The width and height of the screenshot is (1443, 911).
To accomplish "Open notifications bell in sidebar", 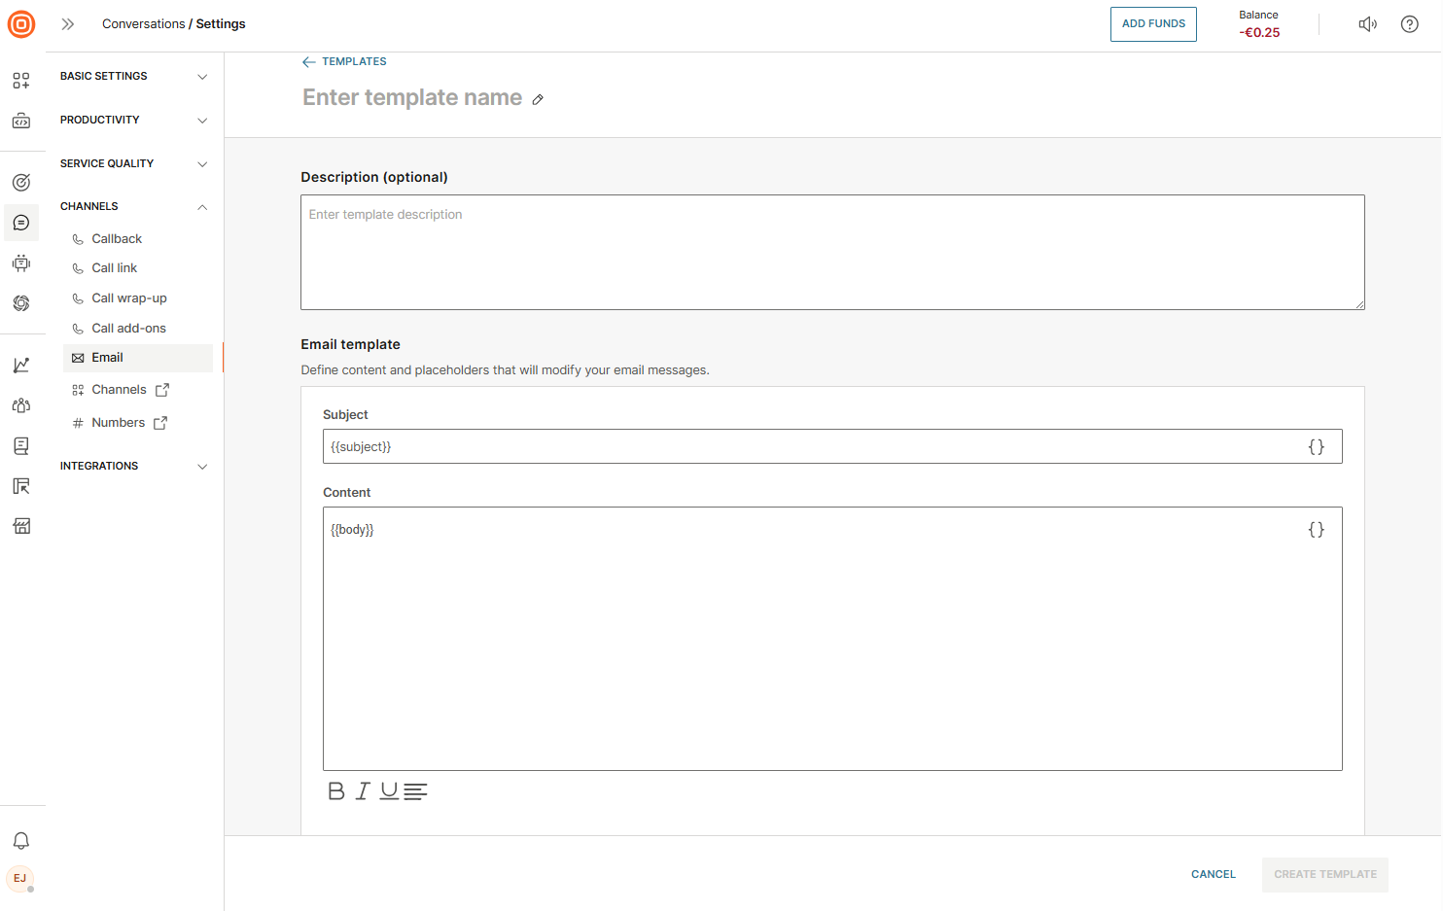I will 21,841.
